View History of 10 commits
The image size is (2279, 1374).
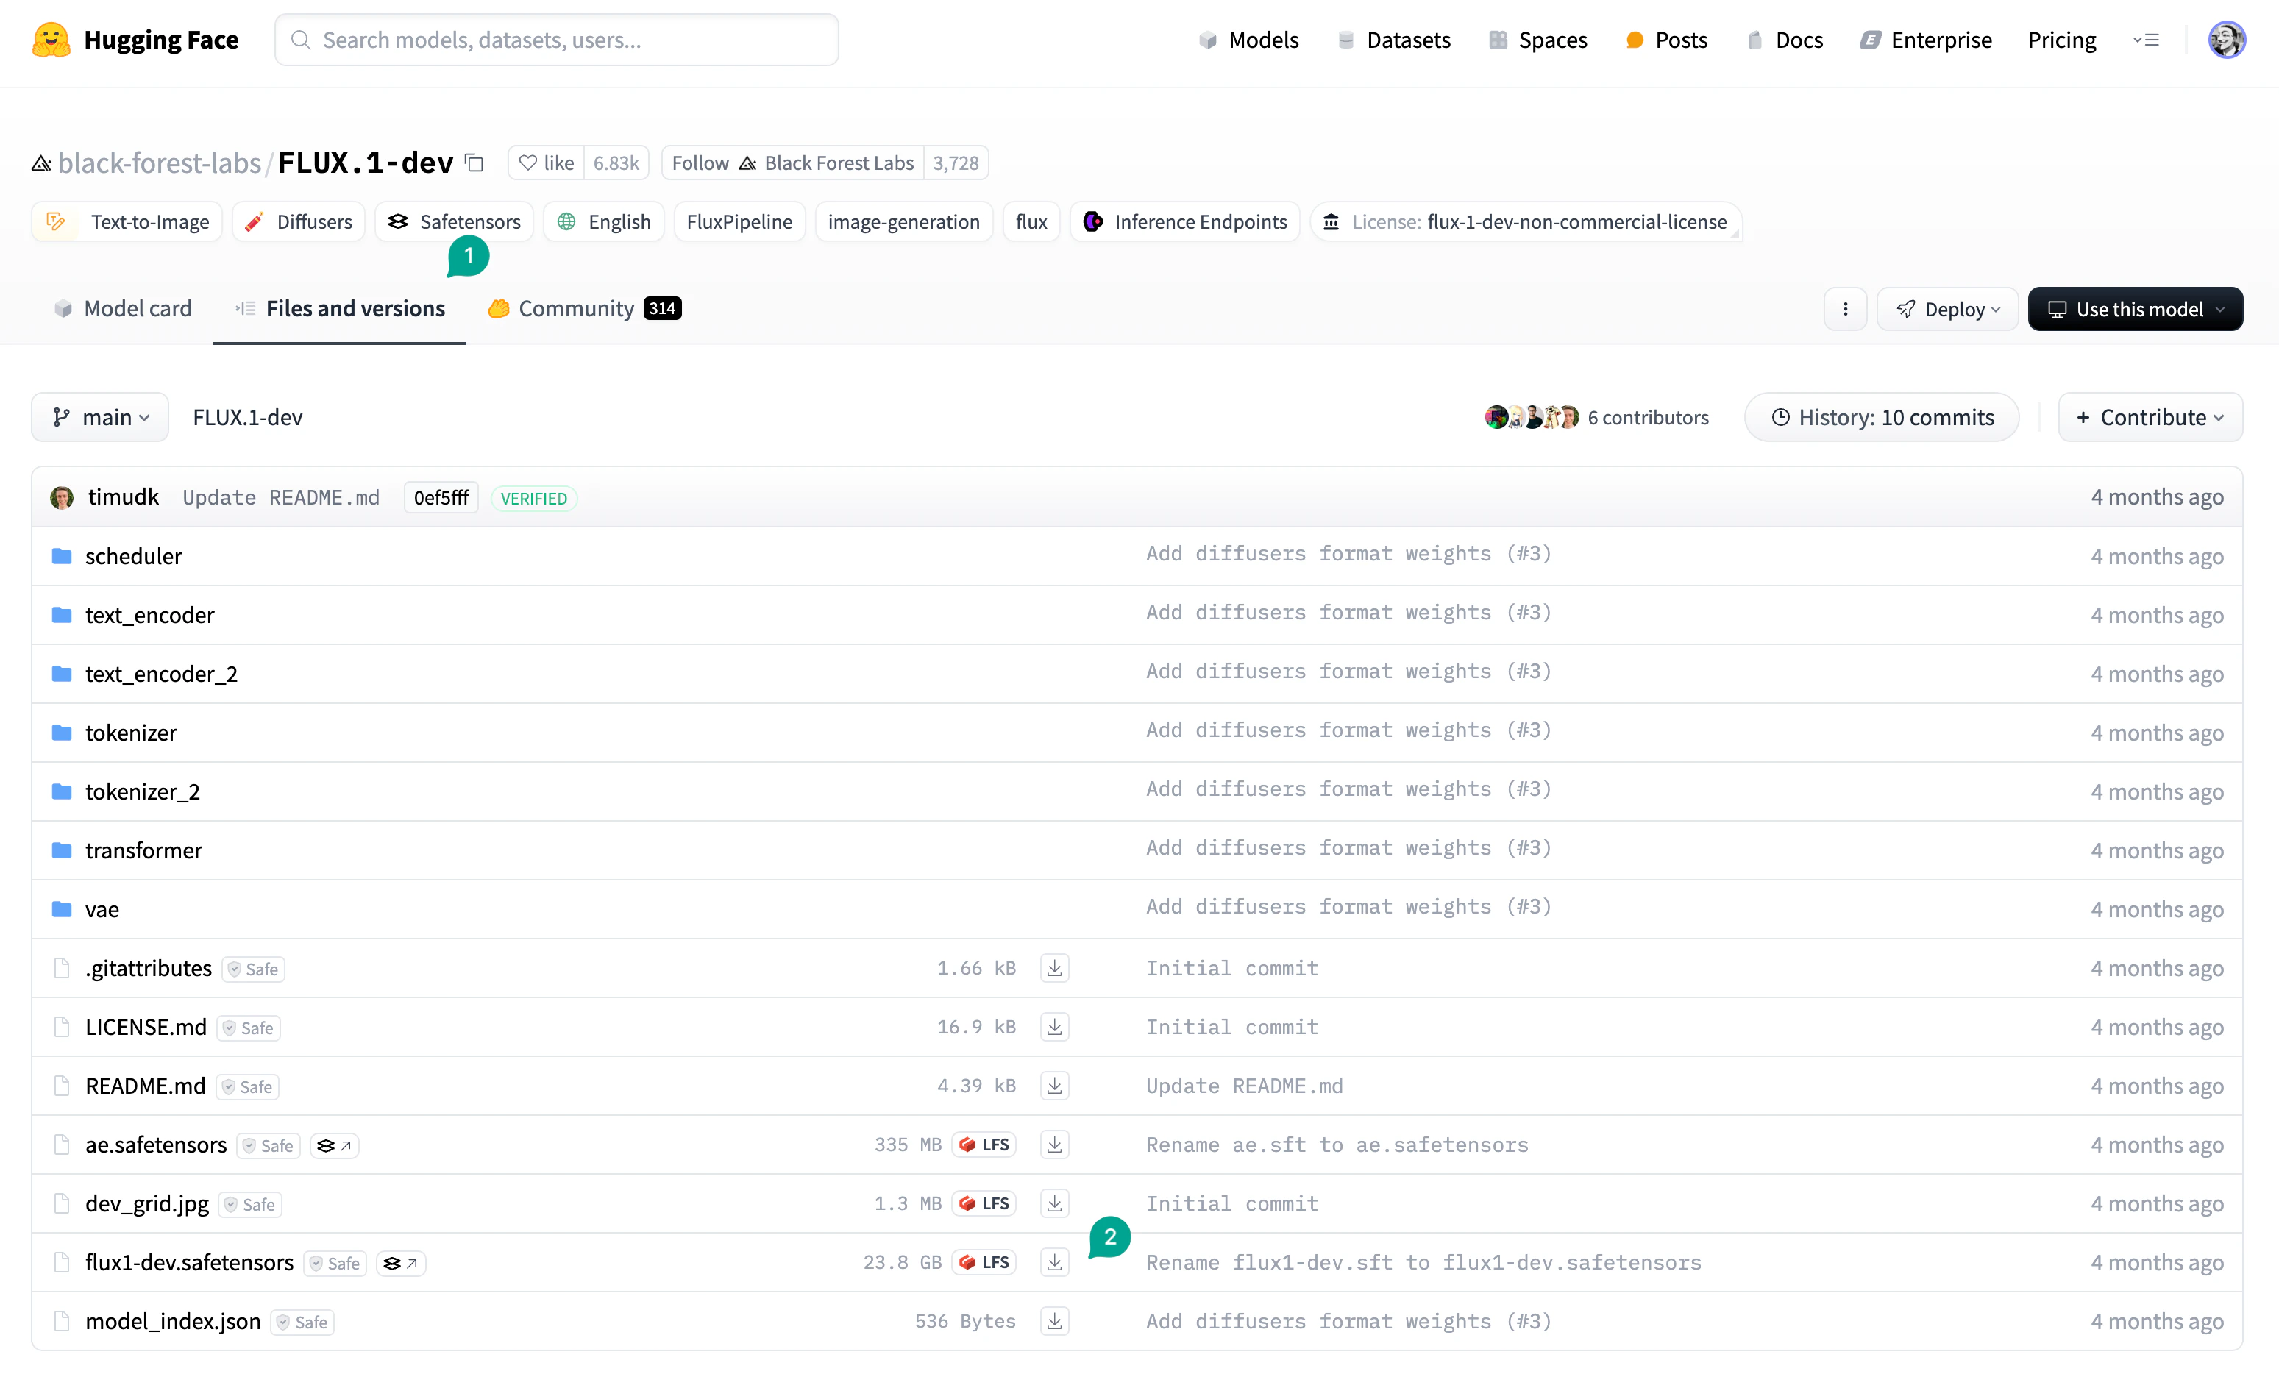click(x=1880, y=417)
